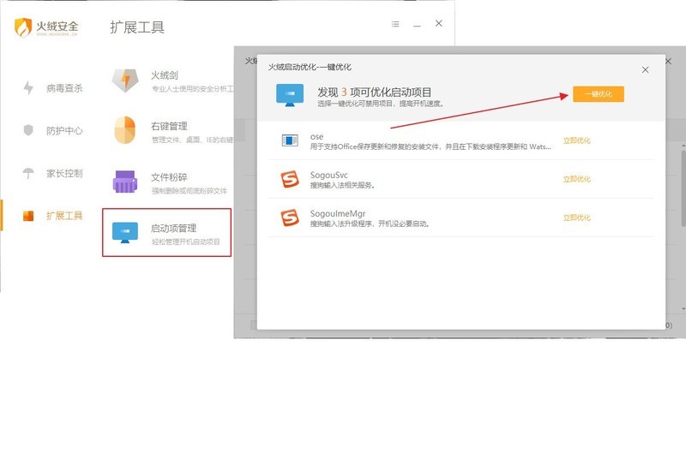Select the SogouSvc Sogou icon
The height and width of the screenshot is (465, 686).
[290, 179]
